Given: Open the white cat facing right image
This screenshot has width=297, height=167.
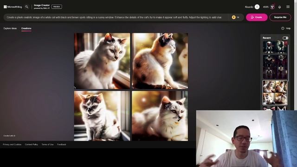Looking at the screenshot, I should 102,61.
